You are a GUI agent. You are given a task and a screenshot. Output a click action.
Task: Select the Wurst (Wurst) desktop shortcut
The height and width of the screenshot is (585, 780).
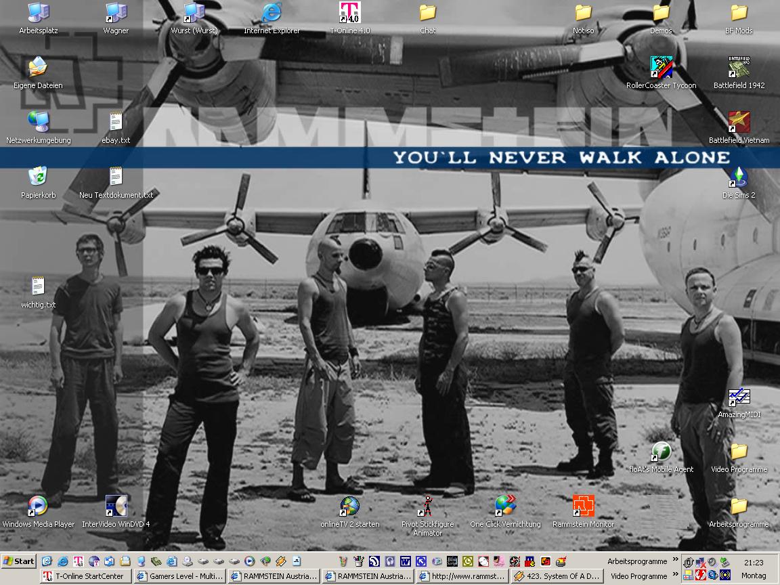194,19
